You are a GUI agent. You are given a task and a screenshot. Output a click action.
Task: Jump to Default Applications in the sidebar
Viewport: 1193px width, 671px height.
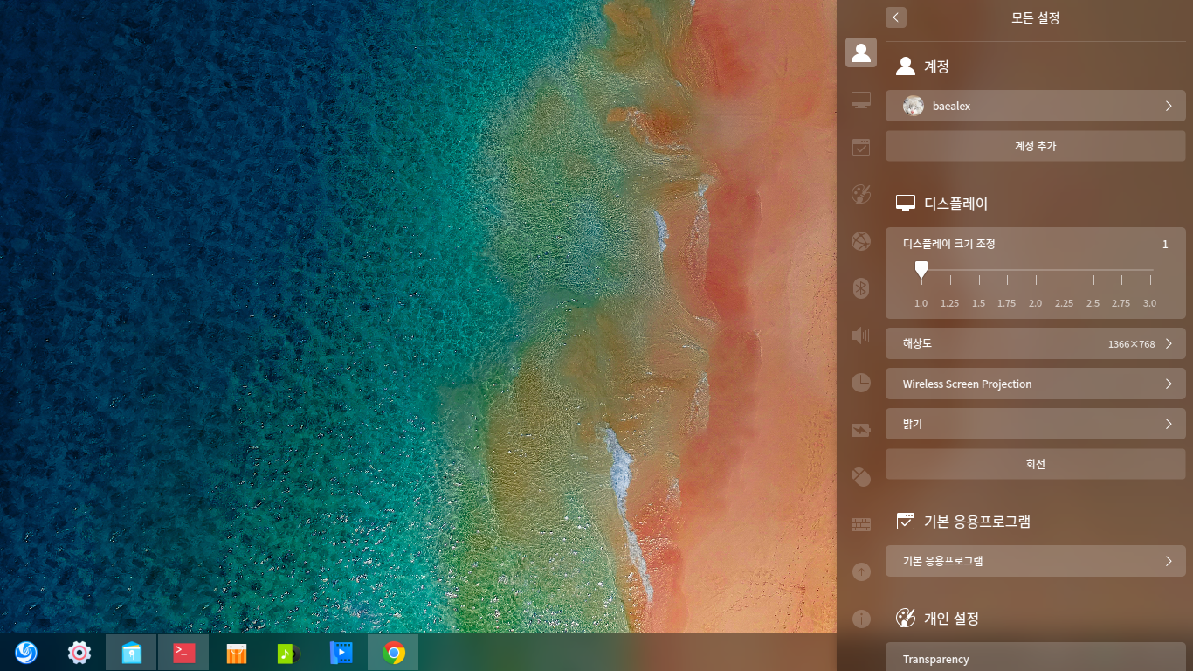[861, 147]
